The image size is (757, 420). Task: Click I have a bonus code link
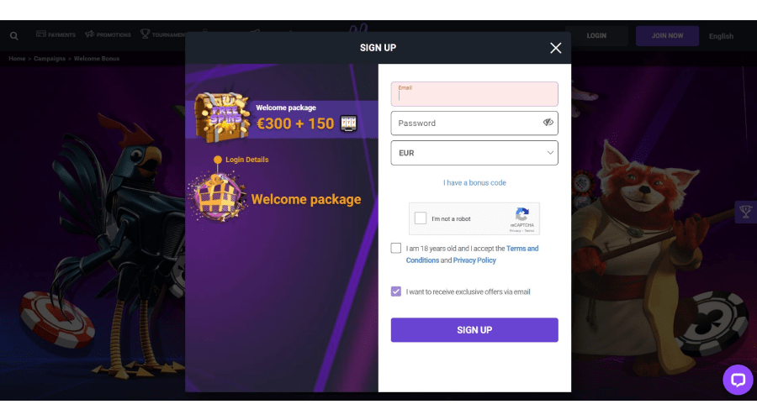pyautogui.click(x=474, y=183)
